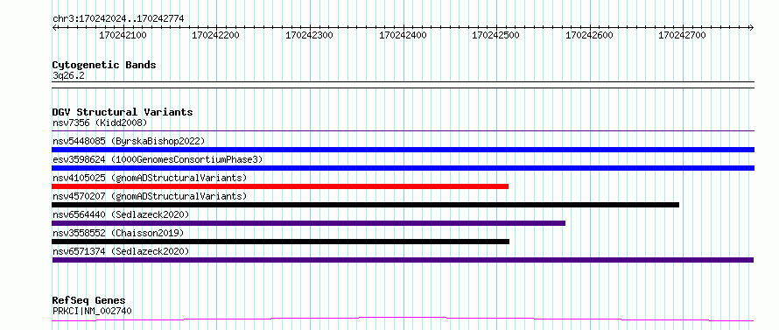The width and height of the screenshot is (779, 330).
Task: Open the DGV Structural Variants track title
Action: point(123,112)
